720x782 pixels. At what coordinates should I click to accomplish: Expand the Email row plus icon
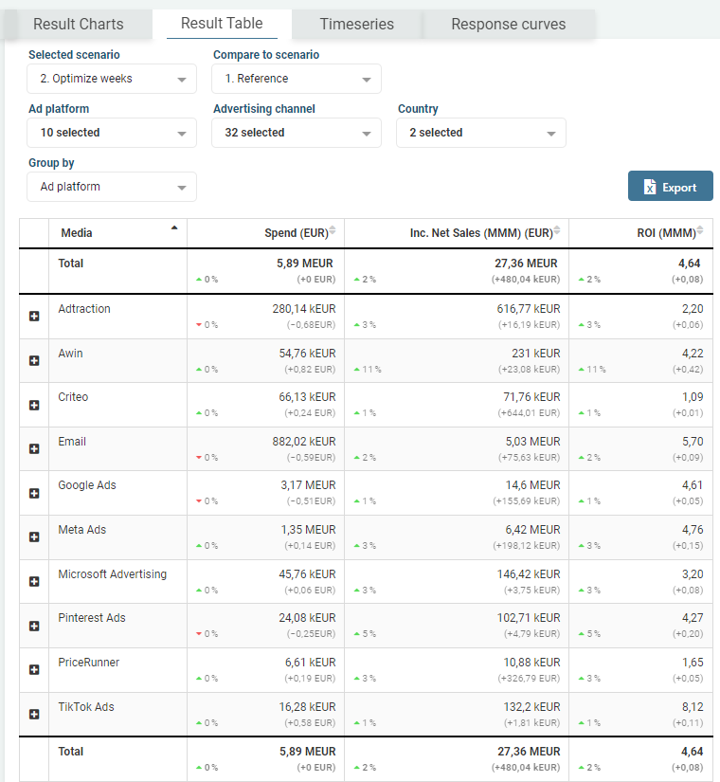click(x=34, y=449)
